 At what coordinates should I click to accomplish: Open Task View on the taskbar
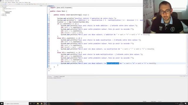point(34,104)
